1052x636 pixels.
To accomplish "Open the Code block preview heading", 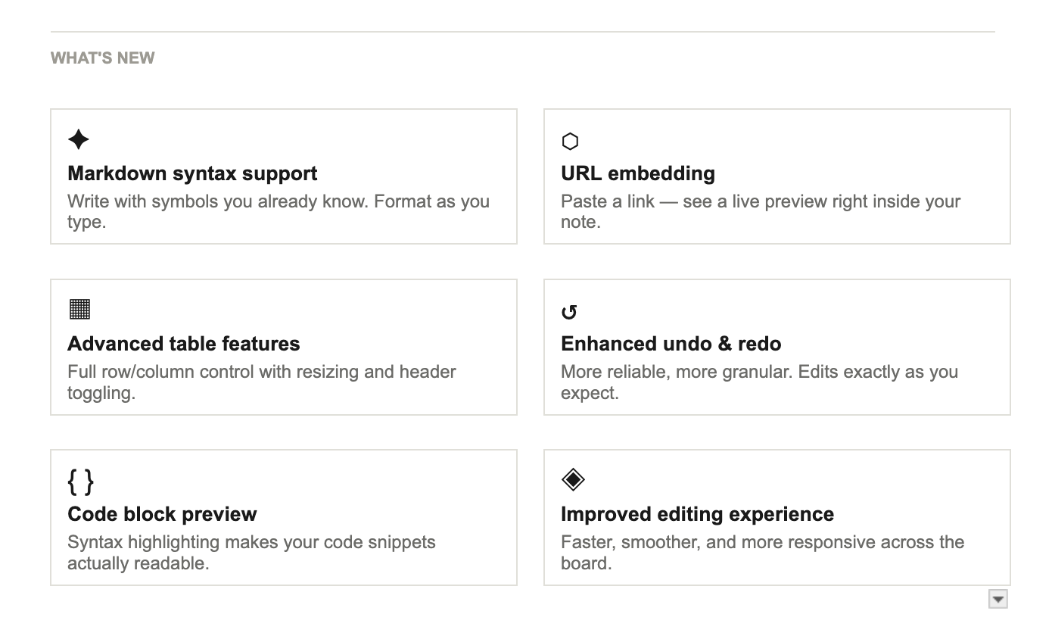I will click(162, 514).
